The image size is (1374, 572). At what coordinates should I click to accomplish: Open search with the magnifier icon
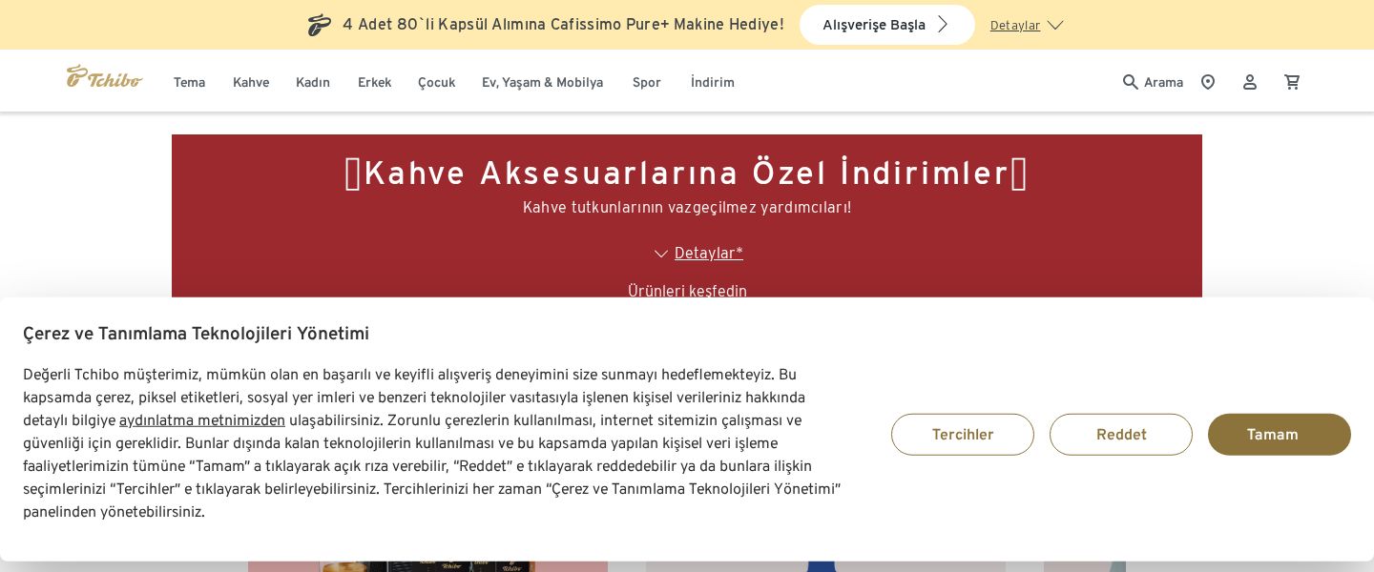[x=1131, y=82]
